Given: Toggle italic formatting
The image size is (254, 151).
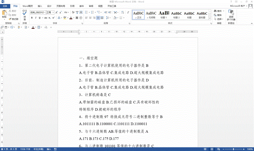Looking at the screenshot, I should 36,18.
